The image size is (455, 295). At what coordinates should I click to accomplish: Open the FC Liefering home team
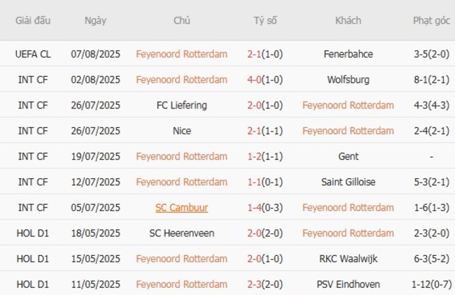(181, 106)
